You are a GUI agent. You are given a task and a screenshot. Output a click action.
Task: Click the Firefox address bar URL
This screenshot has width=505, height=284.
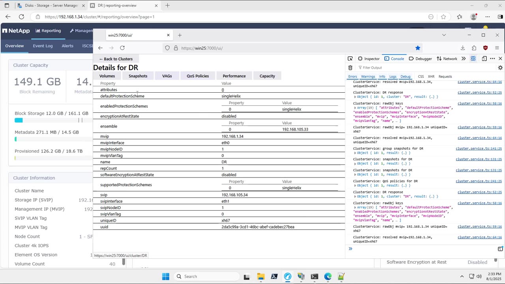(x=202, y=48)
